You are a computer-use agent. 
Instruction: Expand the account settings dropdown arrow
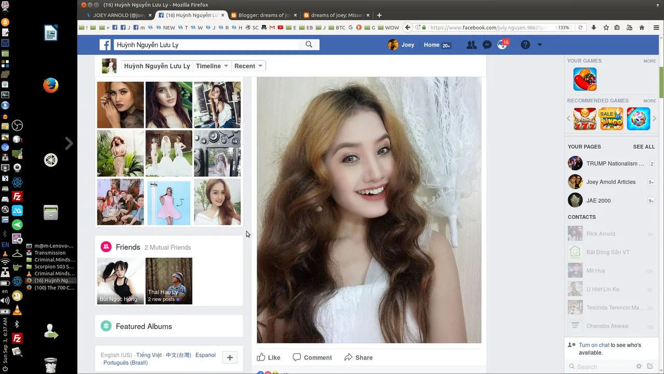[x=539, y=45]
